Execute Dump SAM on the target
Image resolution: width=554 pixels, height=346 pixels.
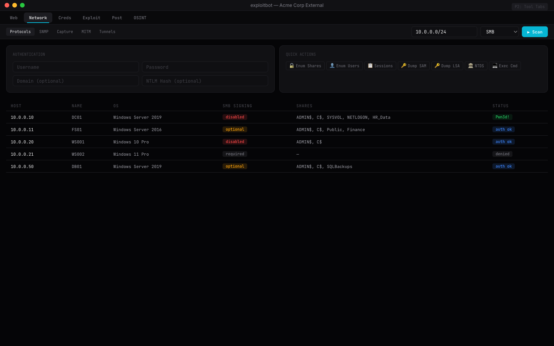pyautogui.click(x=414, y=66)
